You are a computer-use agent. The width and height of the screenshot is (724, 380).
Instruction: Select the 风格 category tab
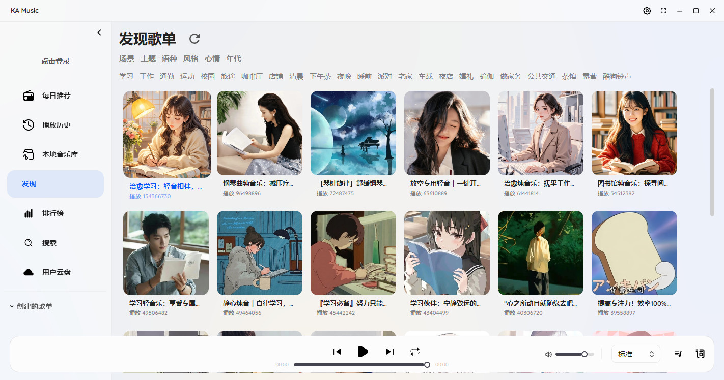point(191,59)
